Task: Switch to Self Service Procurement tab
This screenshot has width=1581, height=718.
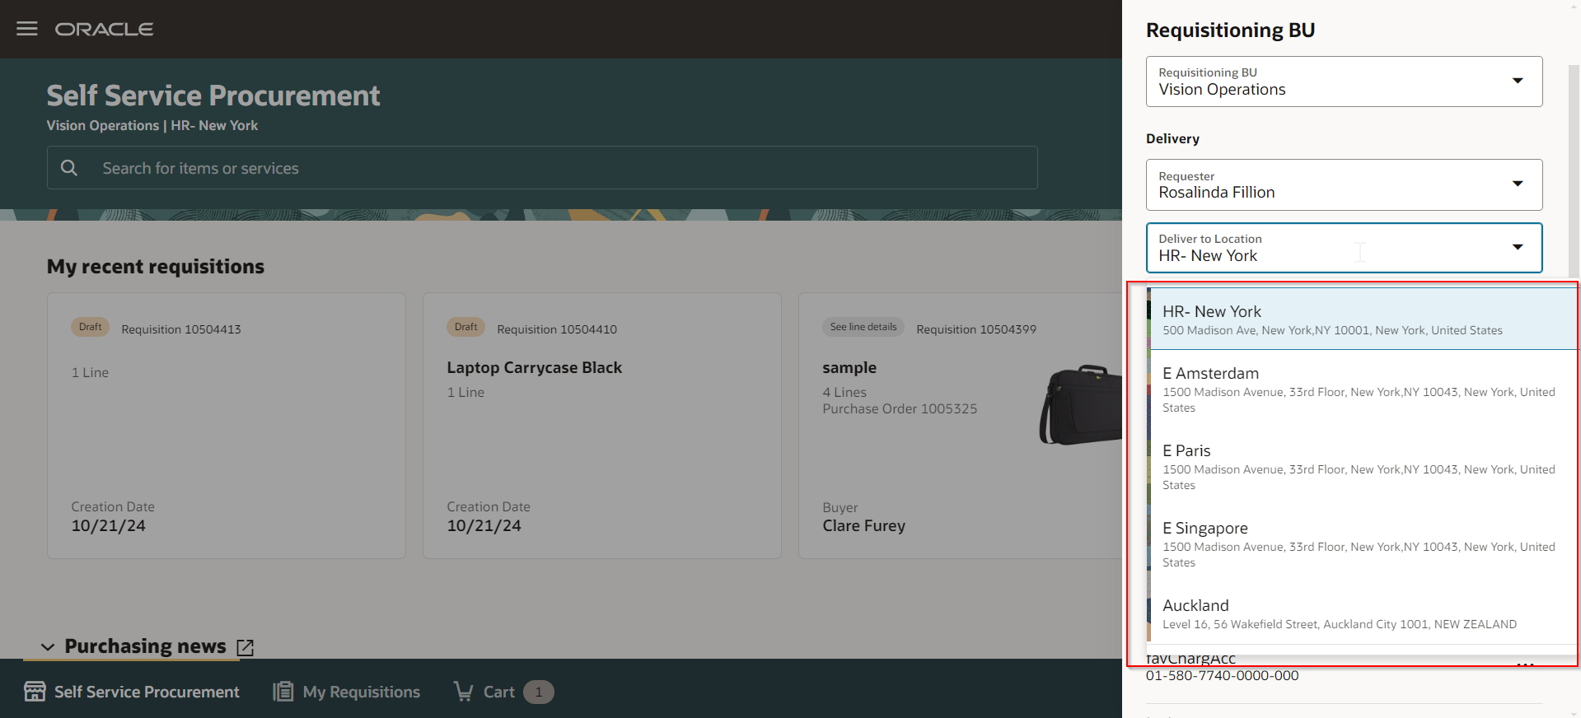Action: [132, 692]
